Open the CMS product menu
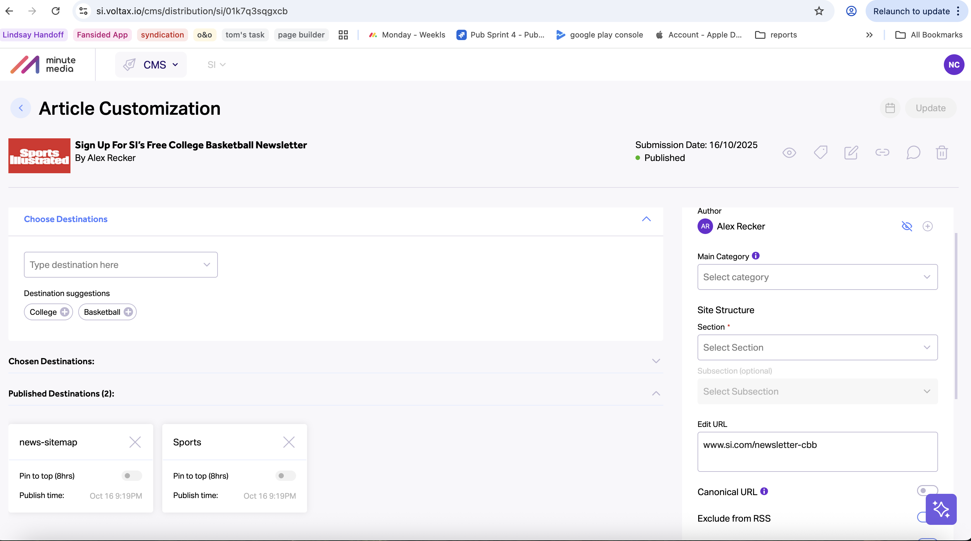Image resolution: width=971 pixels, height=541 pixels. coord(151,65)
